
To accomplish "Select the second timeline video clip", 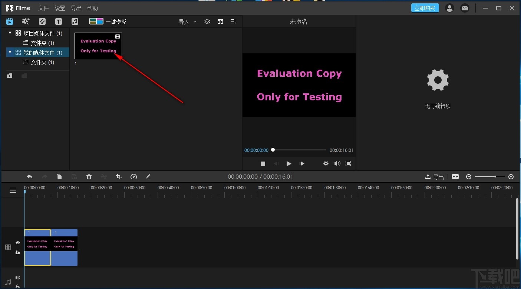I will click(x=64, y=248).
